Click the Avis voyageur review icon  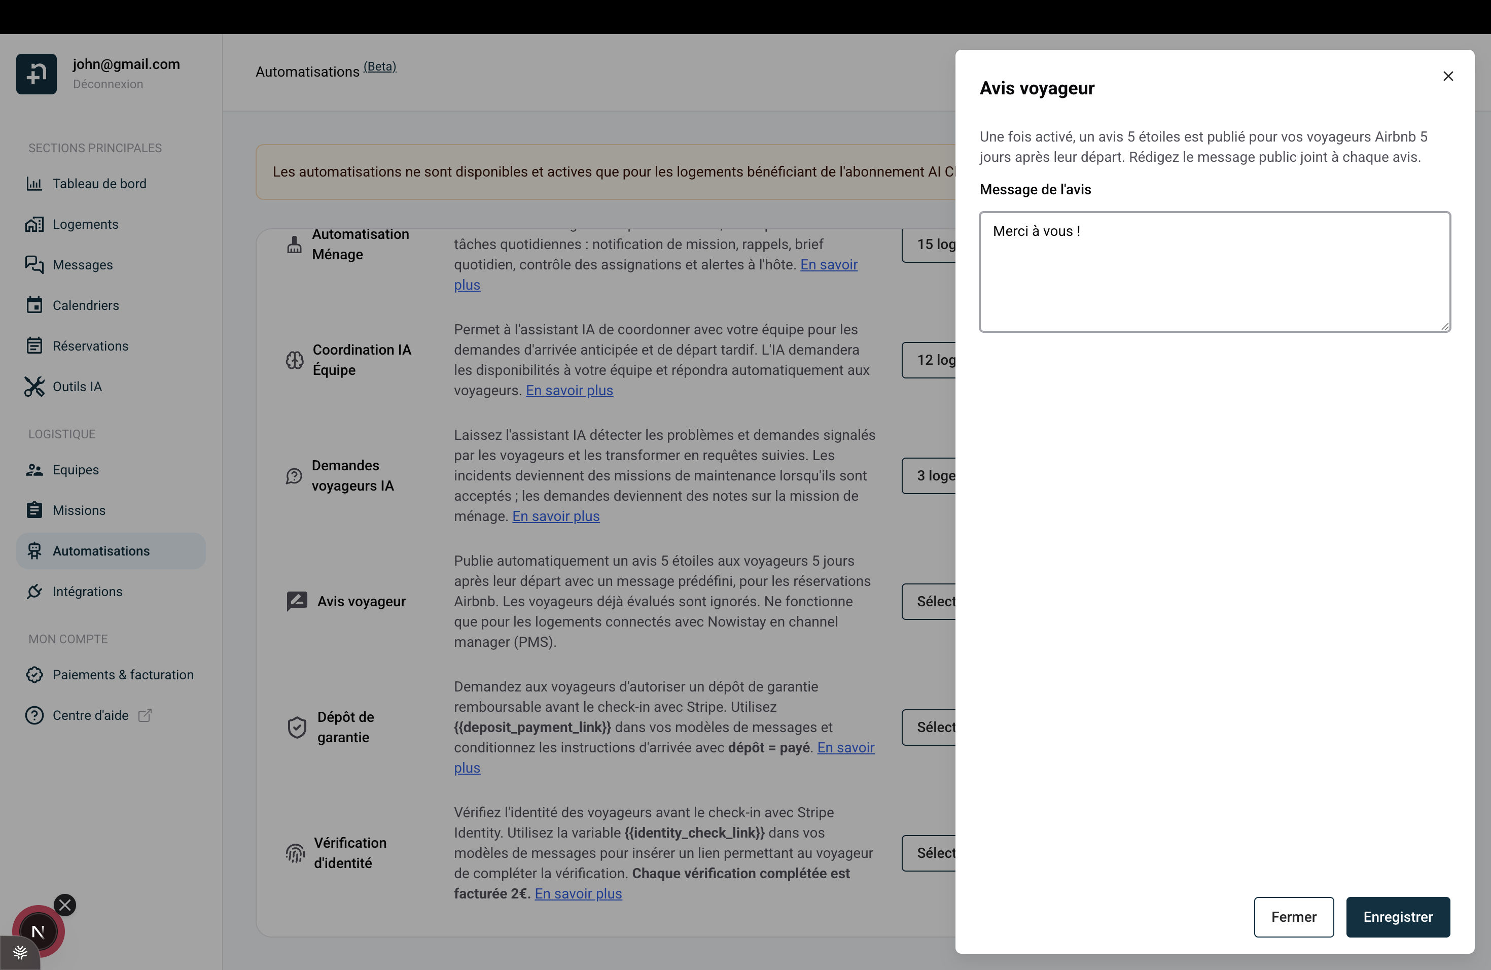(x=297, y=602)
